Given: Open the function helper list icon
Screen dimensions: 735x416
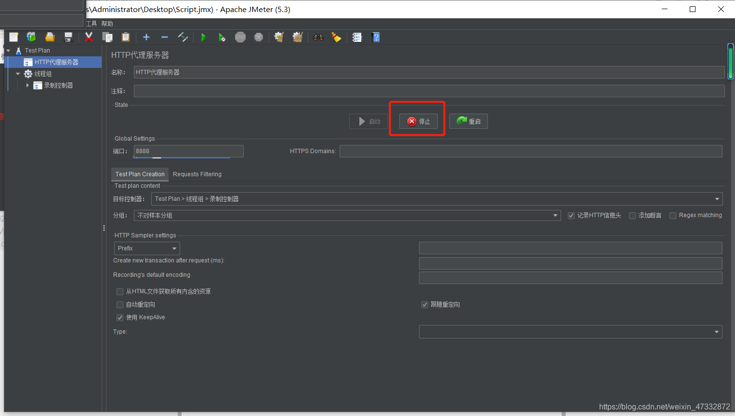Looking at the screenshot, I should tap(357, 37).
